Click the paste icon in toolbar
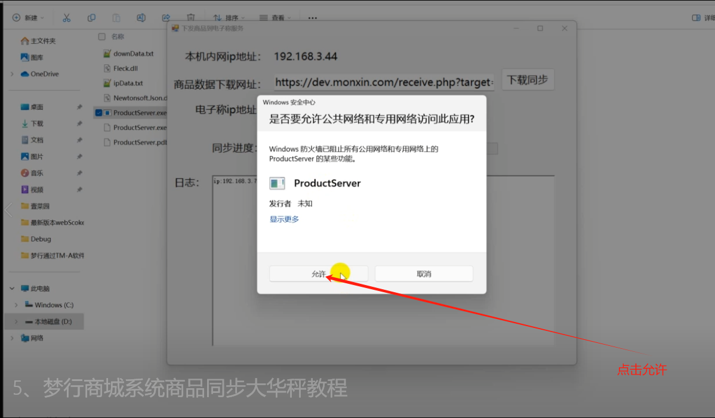Screen dimensions: 715x418 [x=116, y=18]
